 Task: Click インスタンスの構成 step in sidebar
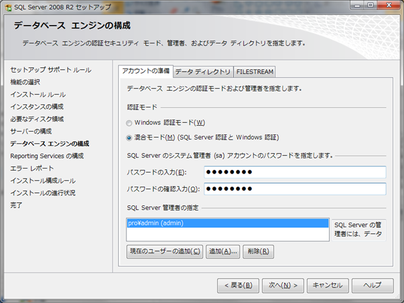coord(37,106)
